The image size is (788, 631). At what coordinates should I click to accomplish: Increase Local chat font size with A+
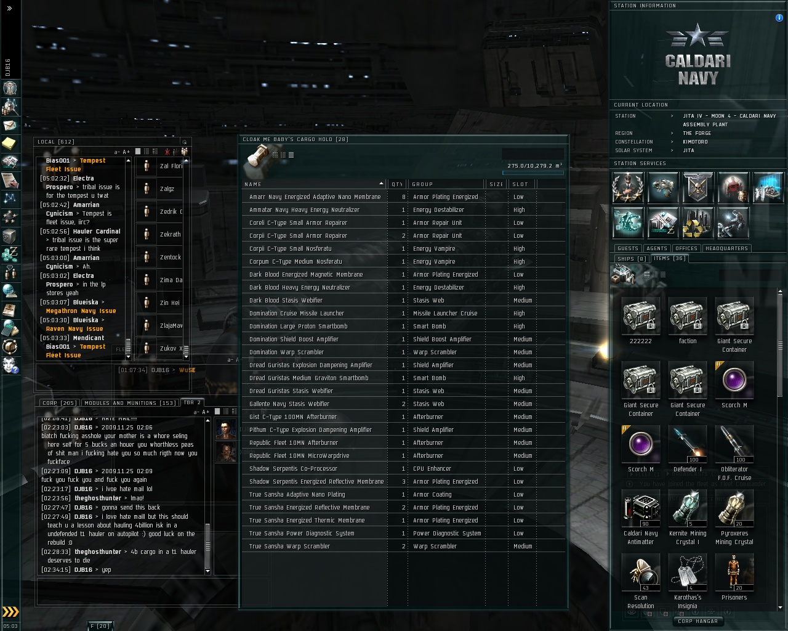(126, 152)
